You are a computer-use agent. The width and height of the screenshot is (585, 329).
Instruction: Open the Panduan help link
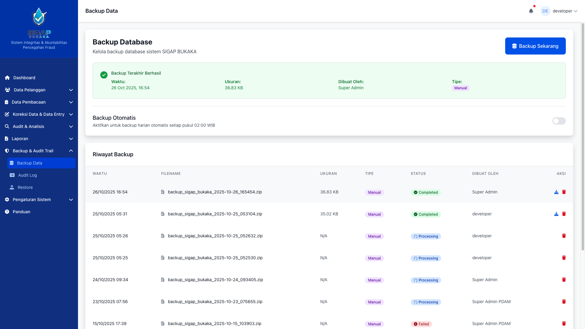[21, 212]
